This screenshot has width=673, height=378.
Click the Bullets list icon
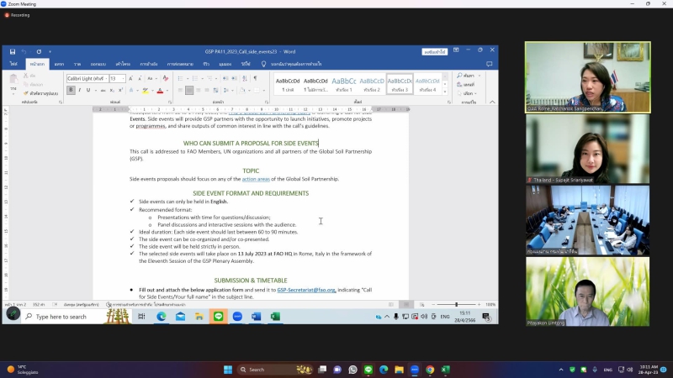pos(180,78)
